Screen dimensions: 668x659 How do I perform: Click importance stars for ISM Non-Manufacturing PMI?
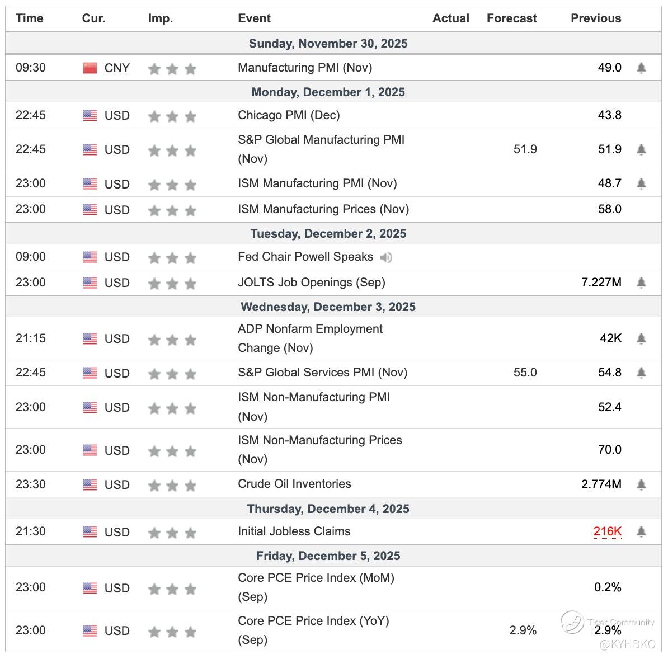(x=172, y=408)
